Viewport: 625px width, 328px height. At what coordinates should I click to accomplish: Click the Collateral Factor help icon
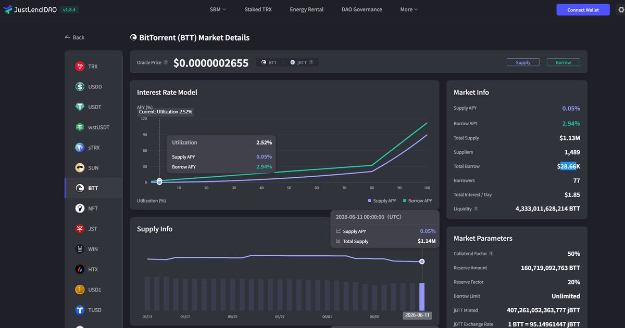point(491,254)
